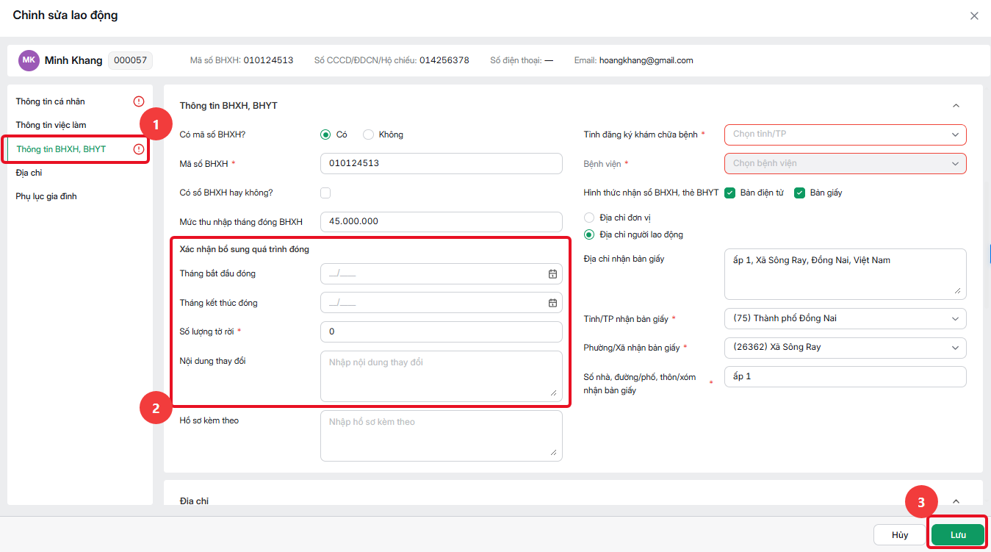Click the MK avatar for Minh Khang

[29, 60]
